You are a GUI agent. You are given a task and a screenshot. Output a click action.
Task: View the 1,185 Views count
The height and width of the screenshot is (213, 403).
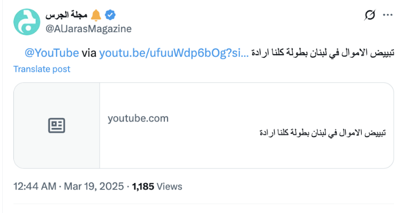157,186
